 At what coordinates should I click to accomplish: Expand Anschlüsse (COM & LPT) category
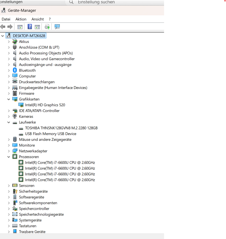point(9,47)
